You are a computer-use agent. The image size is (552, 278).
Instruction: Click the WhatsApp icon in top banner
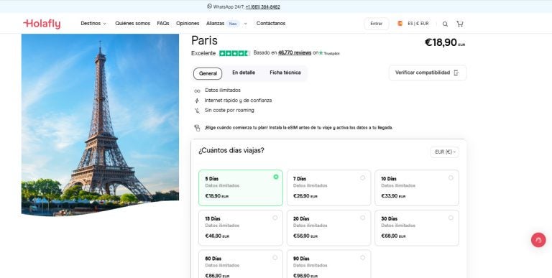tap(209, 6)
